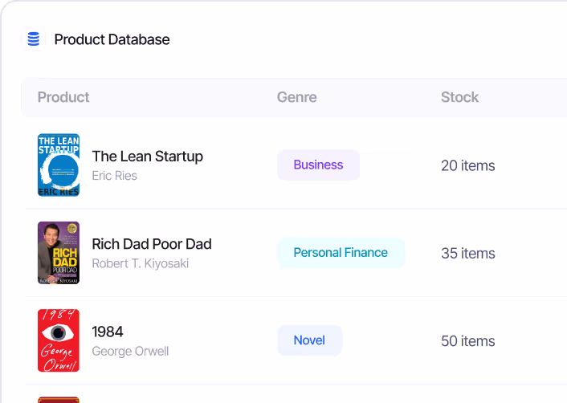Open The Lean Startup title link
Screen dimensions: 567x403
click(x=148, y=156)
